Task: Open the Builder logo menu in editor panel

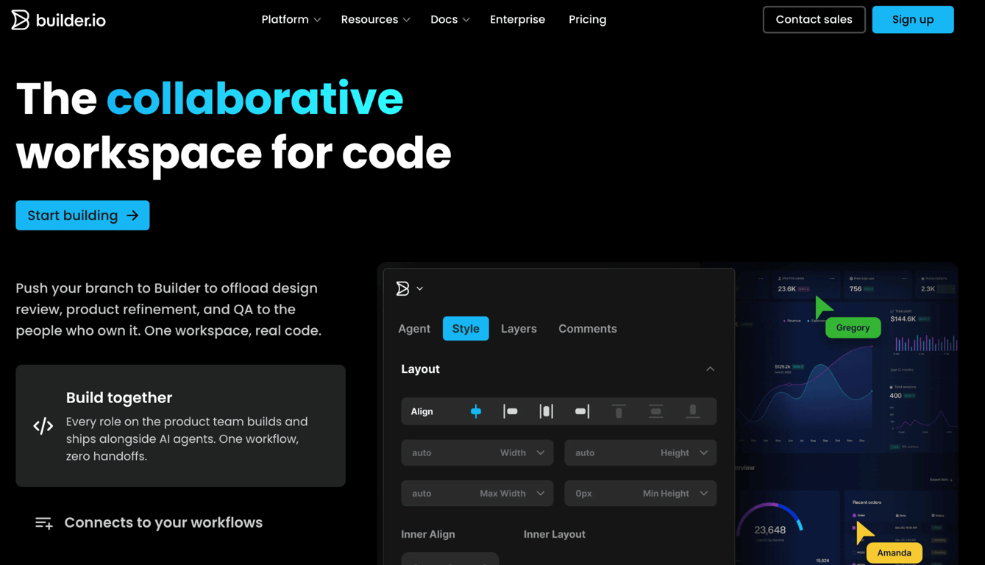Action: [410, 288]
